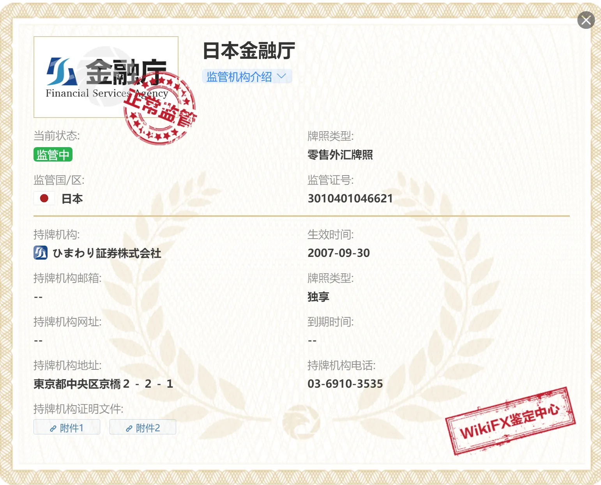Click the 监管中 status badge
The image size is (601, 485).
(x=53, y=155)
